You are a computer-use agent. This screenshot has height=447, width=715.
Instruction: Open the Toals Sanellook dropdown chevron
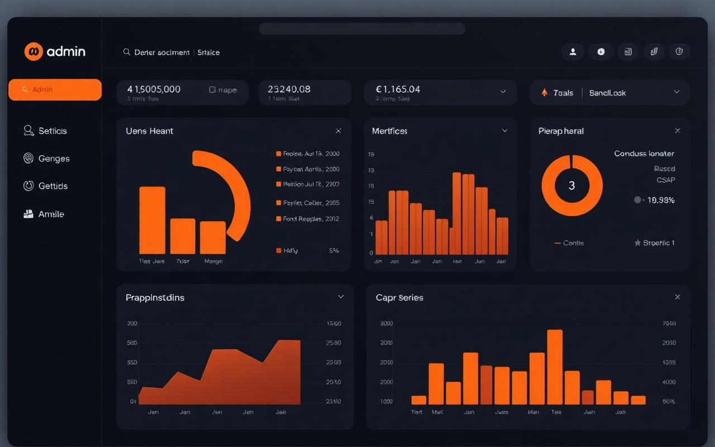[x=676, y=92]
